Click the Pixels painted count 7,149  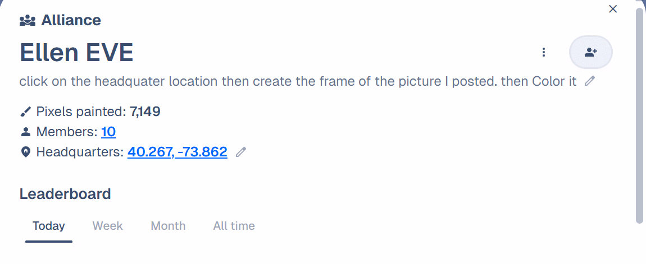tap(145, 112)
